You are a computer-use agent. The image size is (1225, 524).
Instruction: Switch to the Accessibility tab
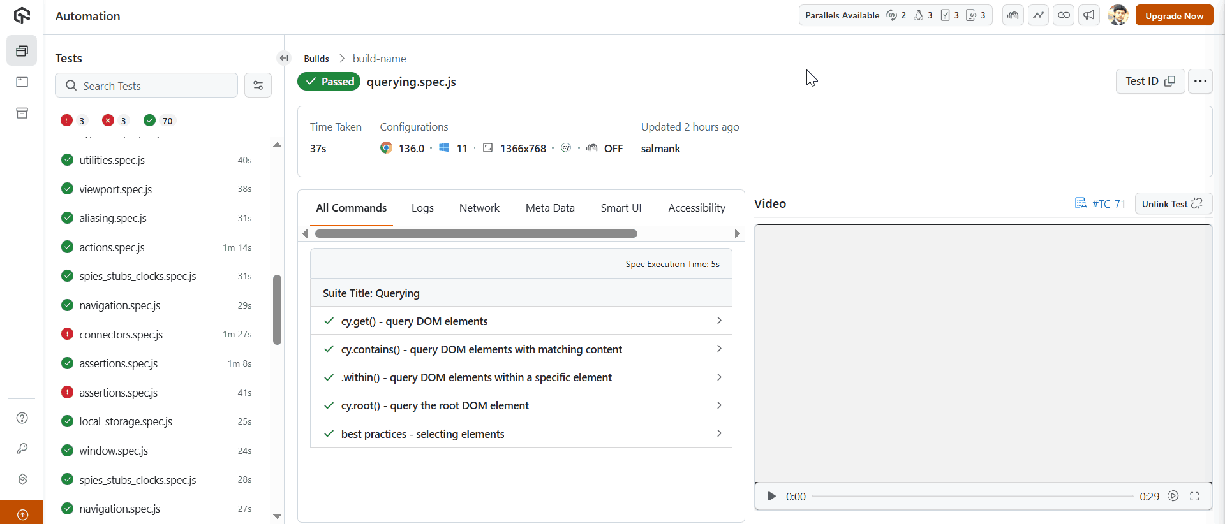click(x=696, y=208)
